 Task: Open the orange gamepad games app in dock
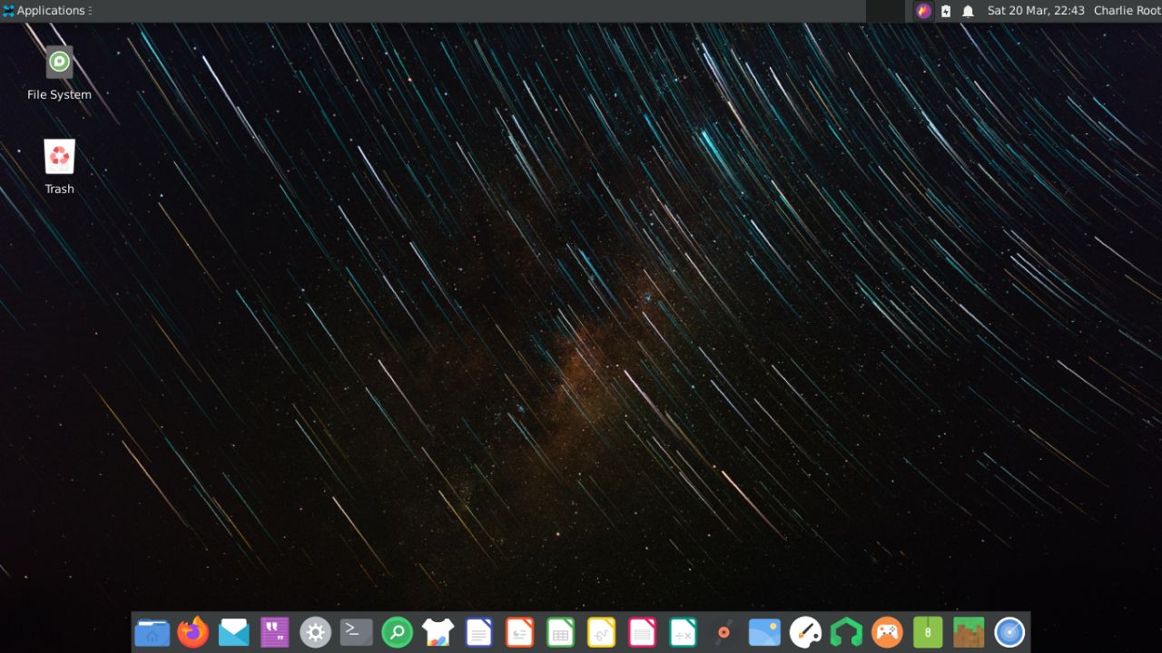(x=888, y=632)
